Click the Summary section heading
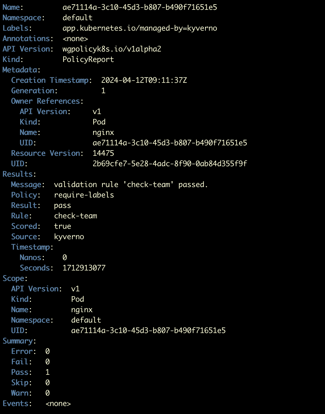The height and width of the screenshot is (414, 325). pos(19,341)
